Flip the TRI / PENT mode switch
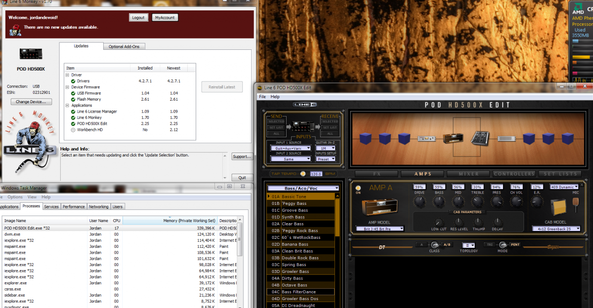The height and width of the screenshot is (308, 593). [x=503, y=245]
